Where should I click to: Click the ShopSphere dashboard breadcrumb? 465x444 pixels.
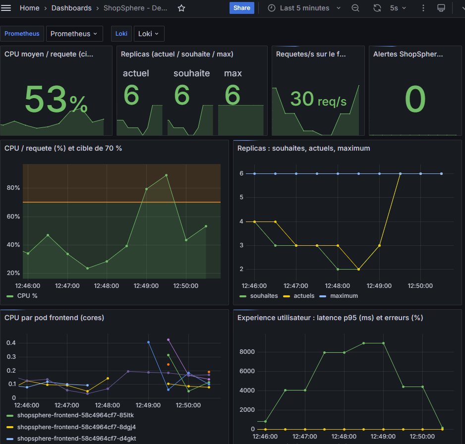pyautogui.click(x=135, y=8)
